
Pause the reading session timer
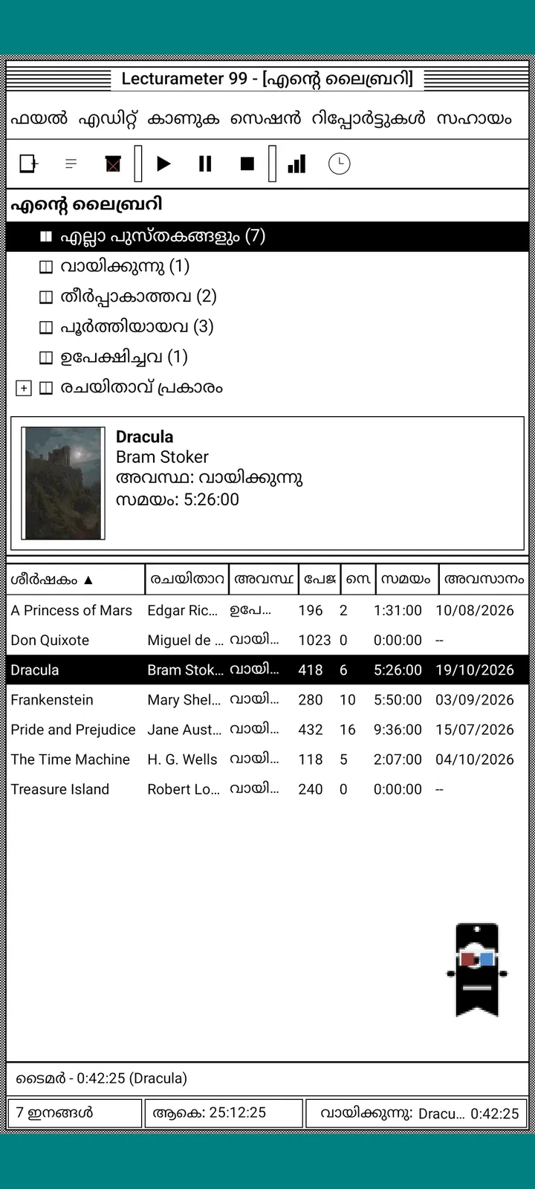pyautogui.click(x=206, y=163)
